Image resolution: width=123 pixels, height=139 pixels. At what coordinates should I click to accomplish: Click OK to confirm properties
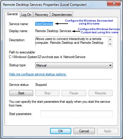coord(60,131)
